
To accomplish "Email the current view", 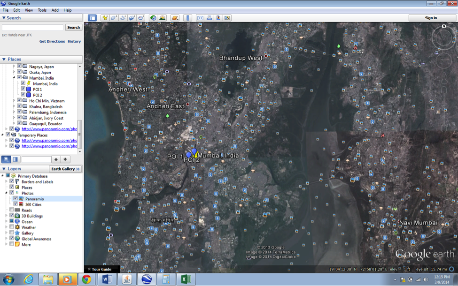I will 201,17.
